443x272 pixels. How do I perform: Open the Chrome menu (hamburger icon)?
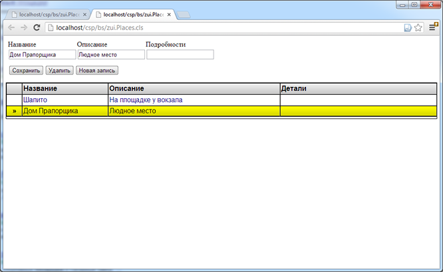[432, 27]
